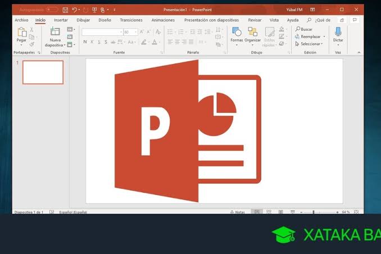Expand the Pegar dropdown arrow

[x=21, y=44]
